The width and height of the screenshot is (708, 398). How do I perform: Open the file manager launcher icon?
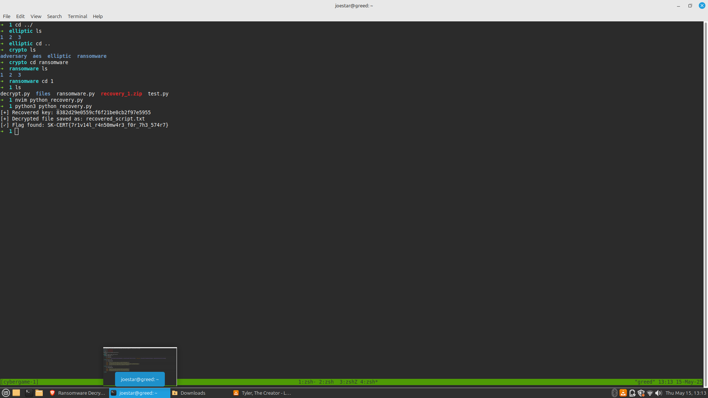click(x=39, y=393)
